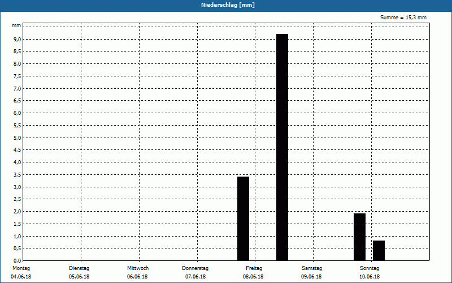The height and width of the screenshot is (283, 452).
Task: Click the Samstag axis label
Action: (x=312, y=268)
